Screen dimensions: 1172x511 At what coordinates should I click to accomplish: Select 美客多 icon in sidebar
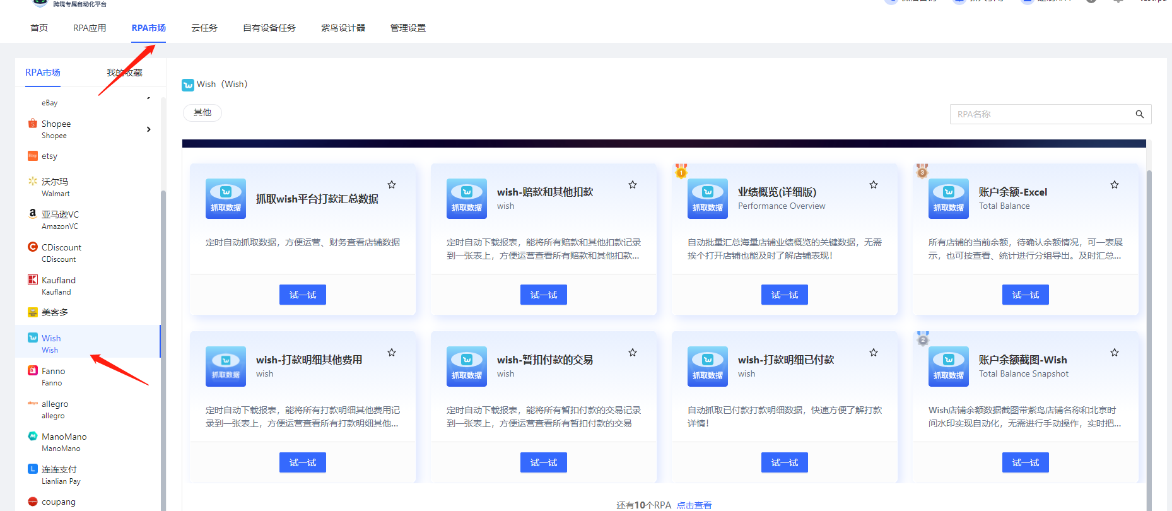pos(33,312)
